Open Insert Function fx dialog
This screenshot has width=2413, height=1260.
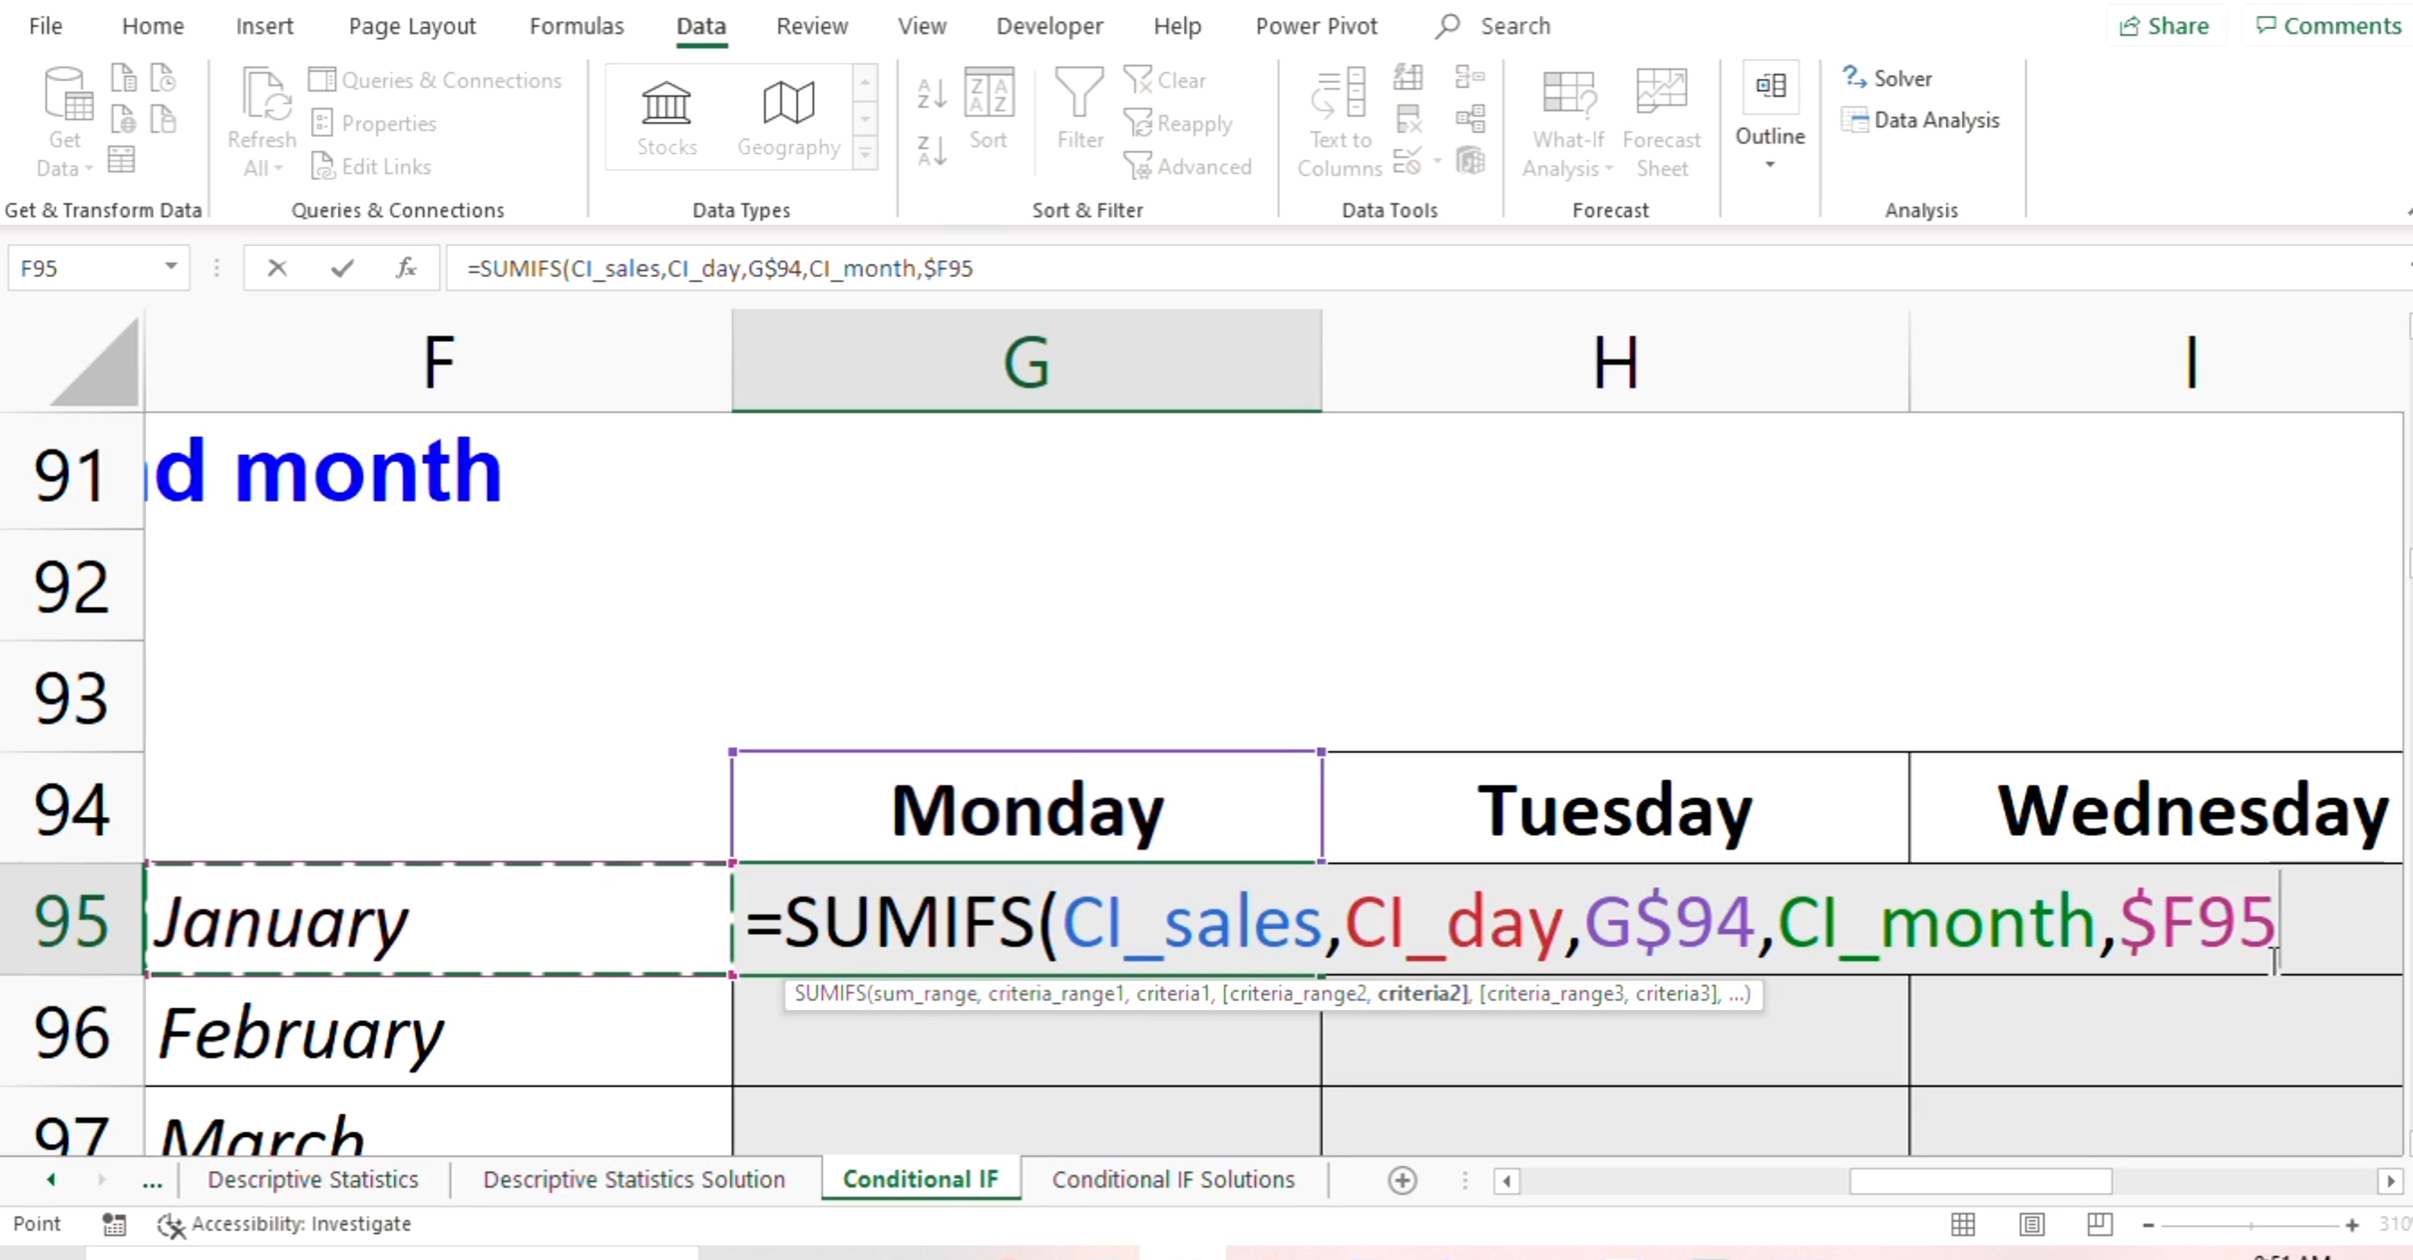406,268
